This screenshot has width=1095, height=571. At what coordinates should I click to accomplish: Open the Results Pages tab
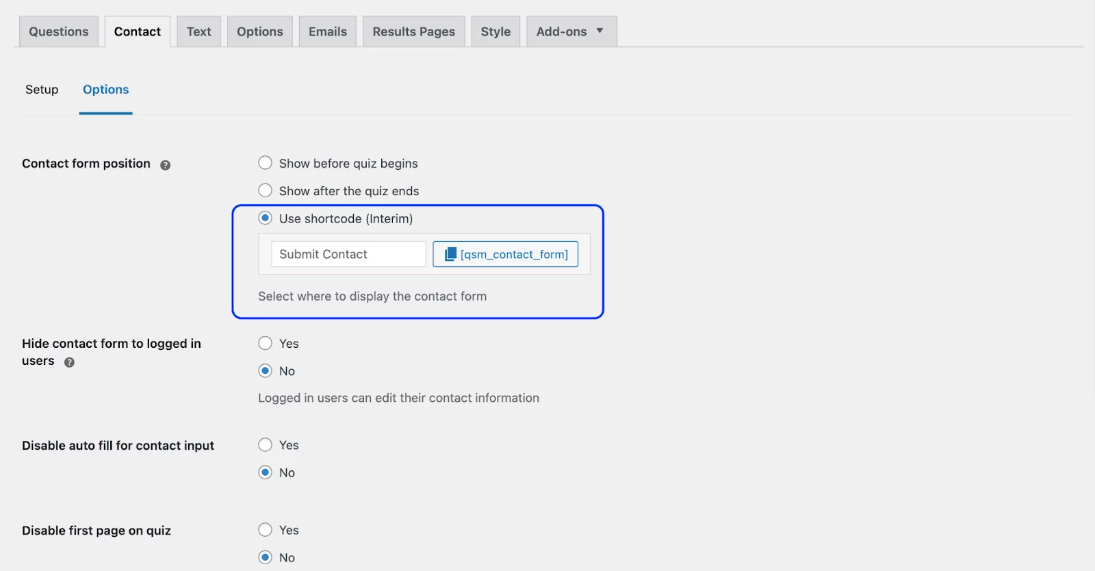(x=414, y=31)
